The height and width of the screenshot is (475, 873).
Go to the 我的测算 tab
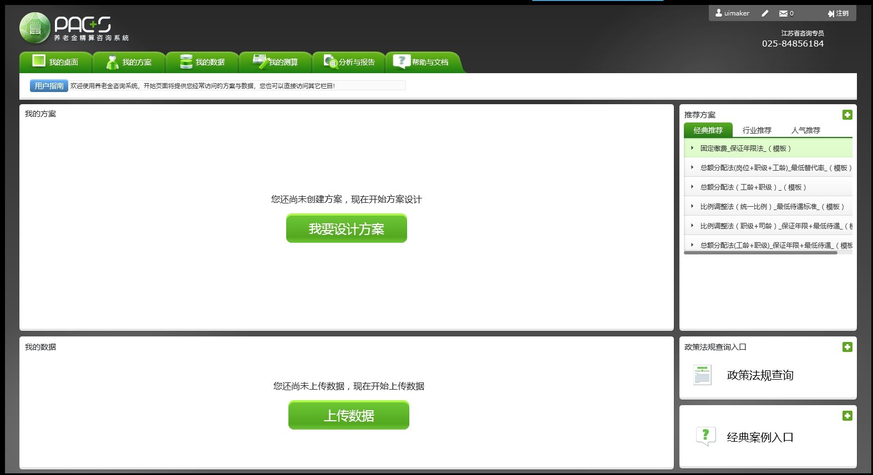coord(276,62)
